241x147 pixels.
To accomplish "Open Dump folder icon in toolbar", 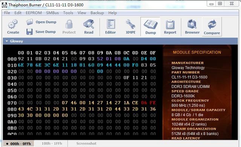I will pos(29,22).
